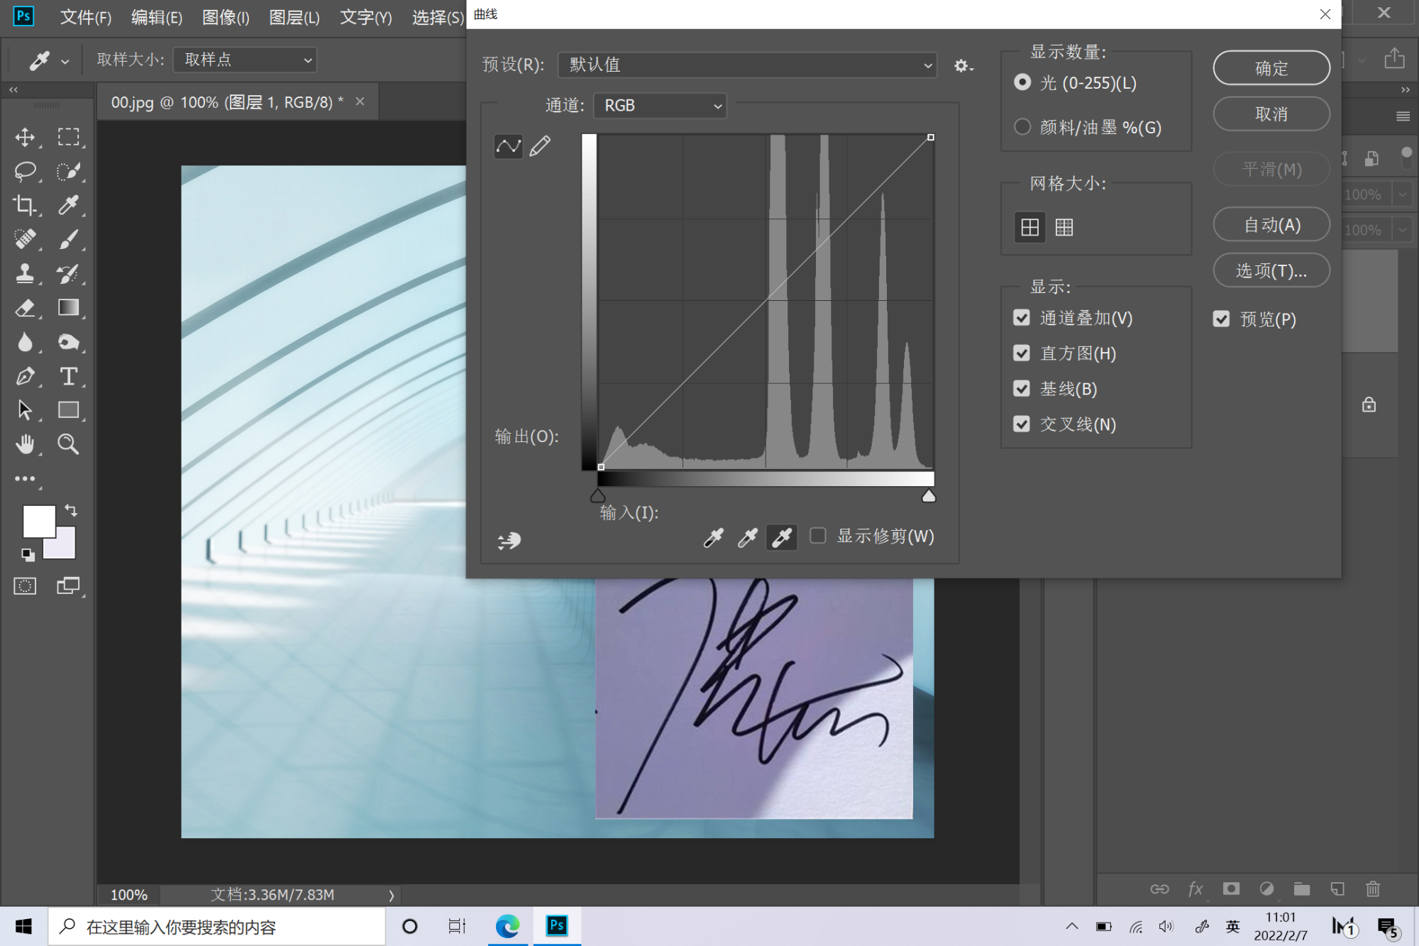Viewport: 1419px width, 946px height.
Task: Click the white point eyedropper in Curves
Action: click(x=781, y=538)
